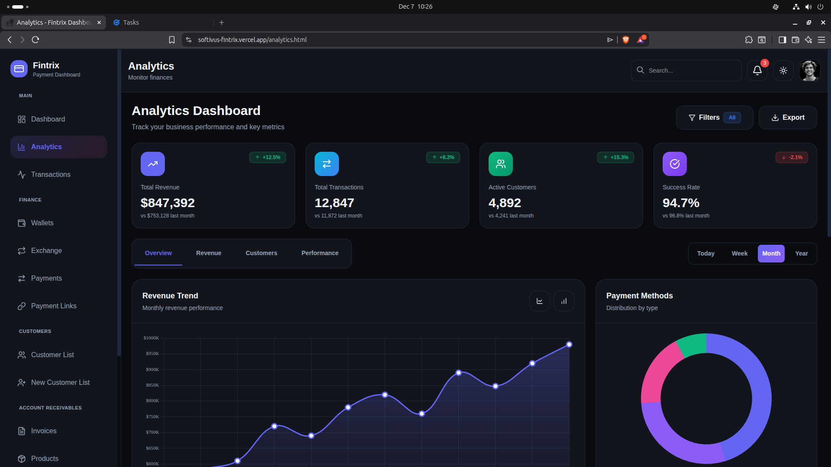This screenshot has height=467, width=831.
Task: Open the browser extensions puzzle icon
Action: [749, 39]
